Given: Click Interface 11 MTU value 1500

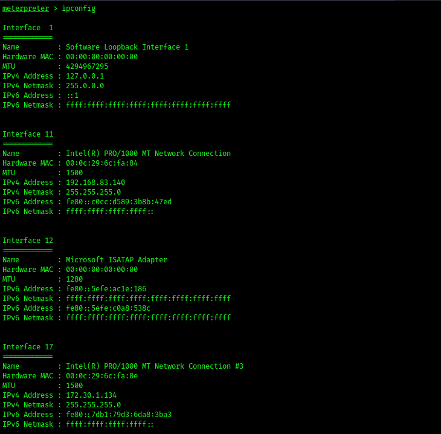Looking at the screenshot, I should click(x=74, y=173).
